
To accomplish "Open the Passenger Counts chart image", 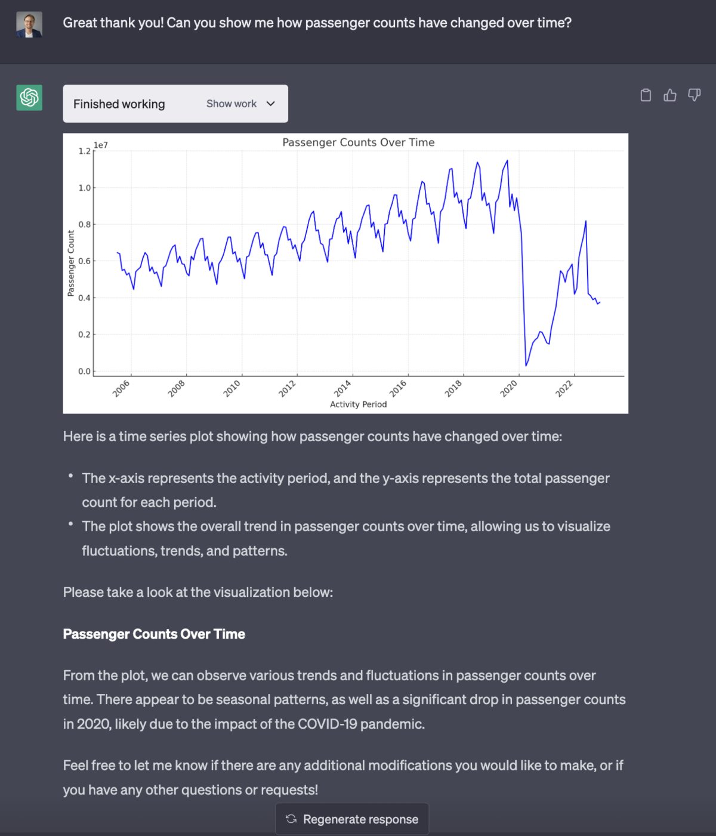I will click(346, 273).
